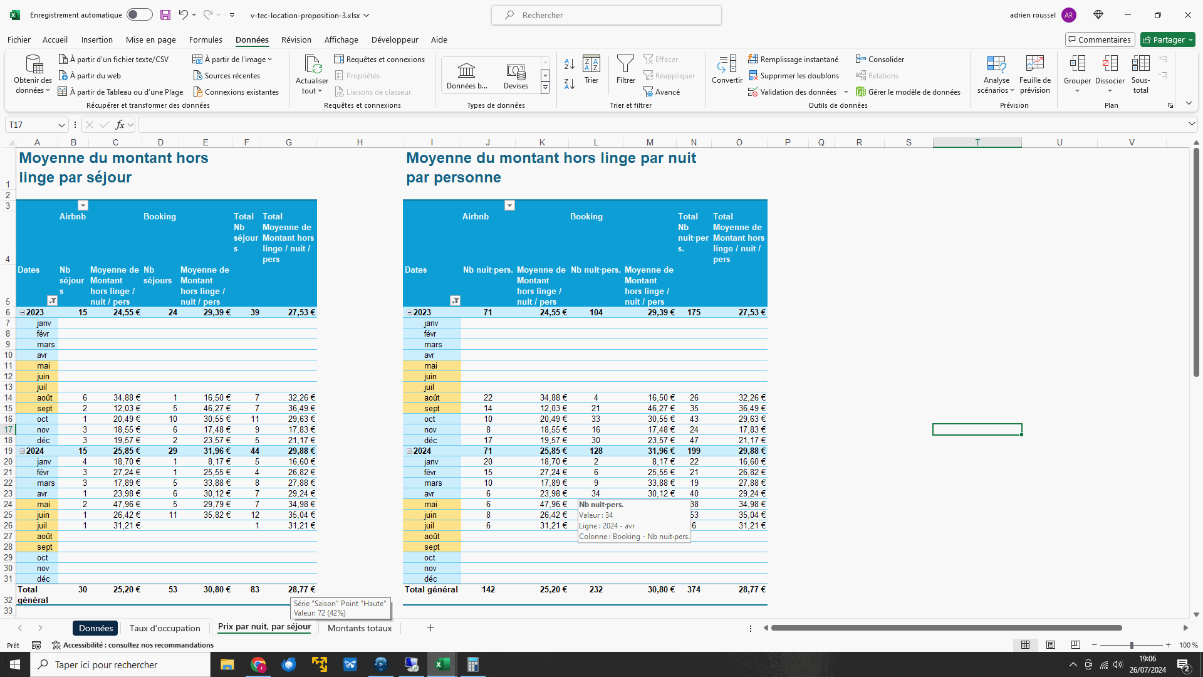Adjust the zoom slider handle
This screenshot has width=1203, height=677.
click(1132, 645)
